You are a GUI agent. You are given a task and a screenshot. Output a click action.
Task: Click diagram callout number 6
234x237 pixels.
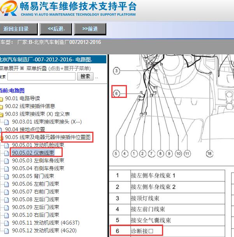(x=116, y=93)
